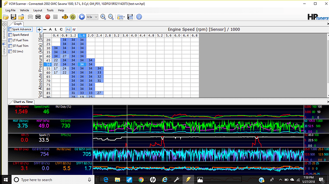Click the A button in graph toolbar
Screen dimensions: 329x184
coord(51,29)
